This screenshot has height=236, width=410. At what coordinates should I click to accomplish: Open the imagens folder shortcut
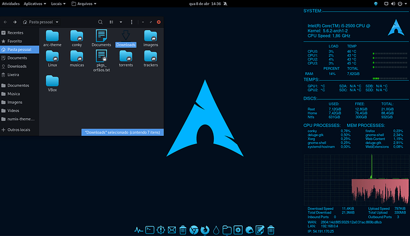coord(150,39)
